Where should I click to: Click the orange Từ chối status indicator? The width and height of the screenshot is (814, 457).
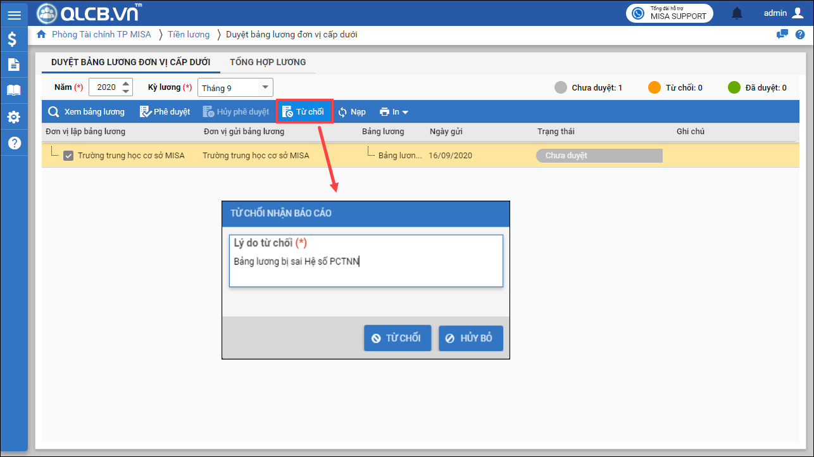[654, 88]
